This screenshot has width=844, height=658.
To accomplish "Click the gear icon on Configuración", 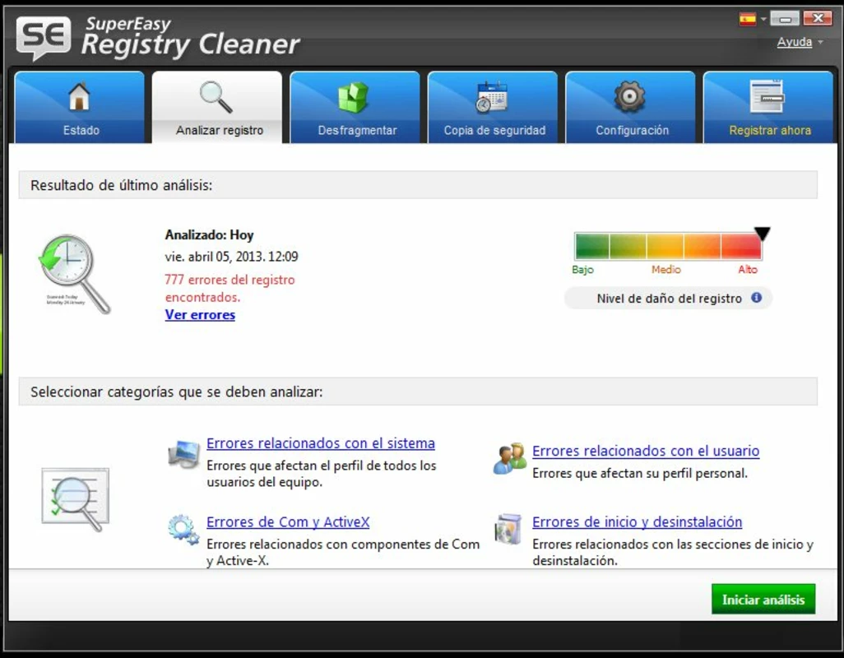I will pos(629,97).
